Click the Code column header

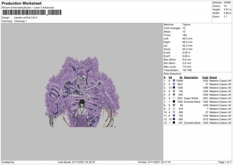click(x=205, y=77)
